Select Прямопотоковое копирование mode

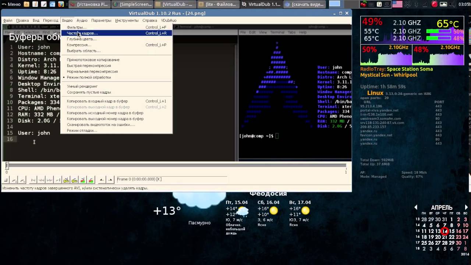(x=116, y=60)
